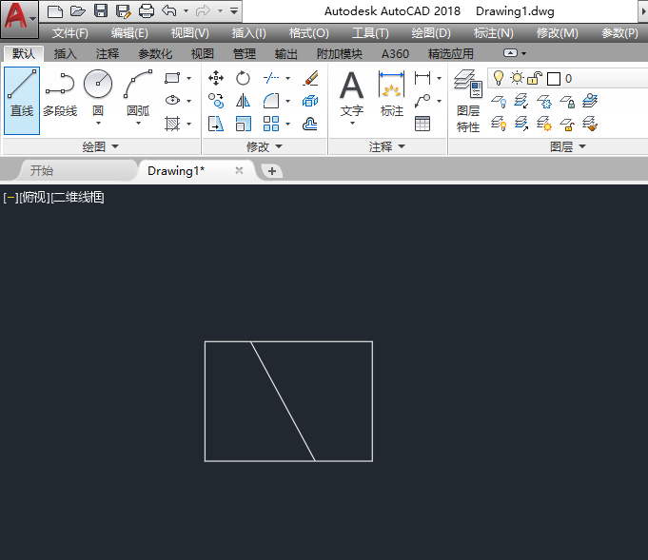Activate the Rotate tool icon
The height and width of the screenshot is (560, 648).
click(243, 78)
